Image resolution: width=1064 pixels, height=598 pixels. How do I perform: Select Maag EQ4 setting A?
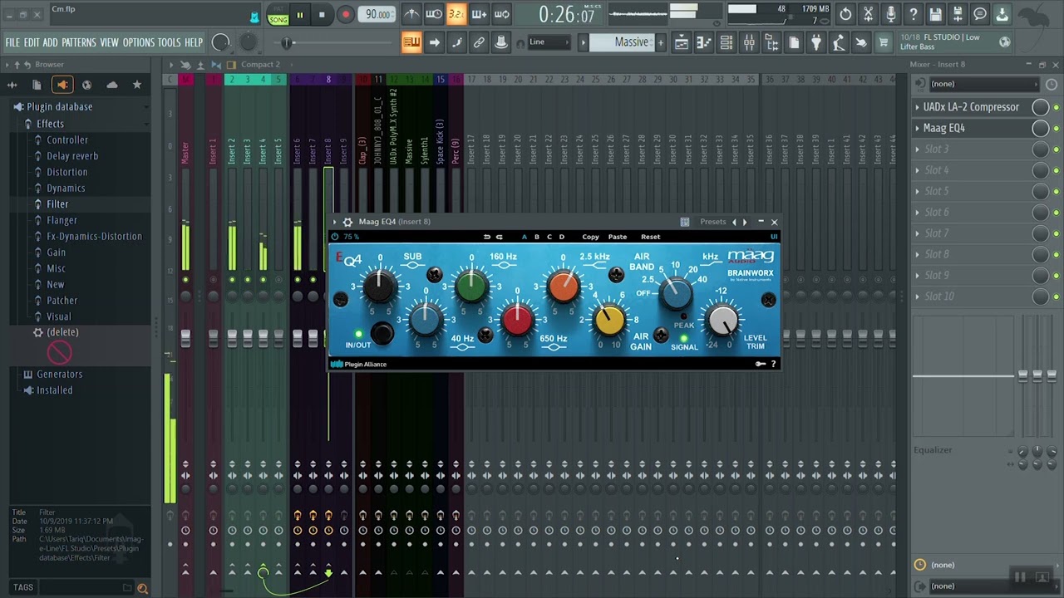tap(524, 237)
